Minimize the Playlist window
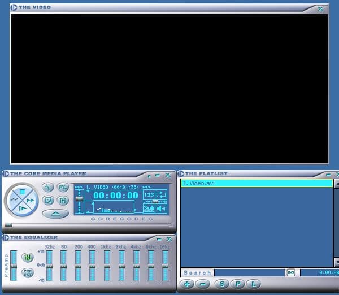The height and width of the screenshot is (295, 339). pyautogui.click(x=328, y=175)
